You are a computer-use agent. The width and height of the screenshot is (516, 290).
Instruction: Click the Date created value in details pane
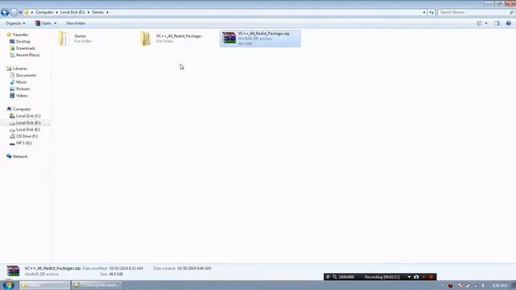[x=193, y=268]
